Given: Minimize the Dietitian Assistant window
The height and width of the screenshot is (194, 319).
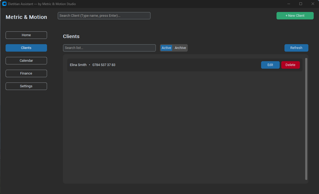Looking at the screenshot, I should pos(289,4).
